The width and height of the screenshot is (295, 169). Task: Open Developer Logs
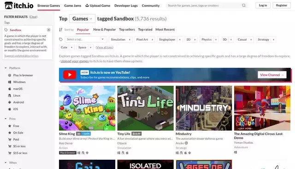[126, 6]
